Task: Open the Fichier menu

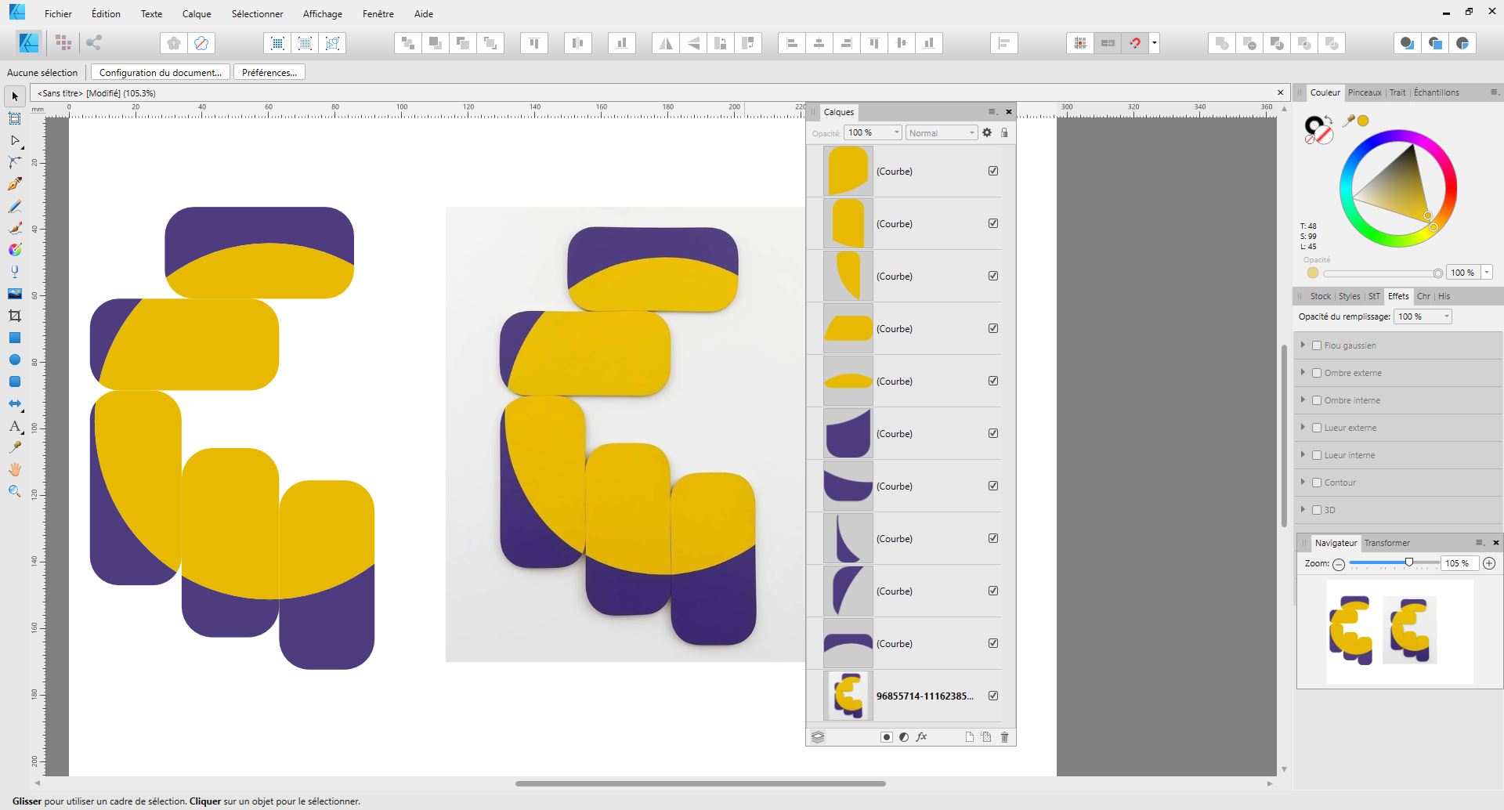Action: pyautogui.click(x=58, y=13)
